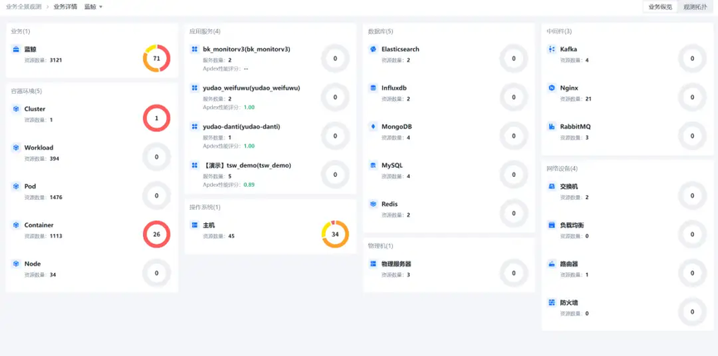Click the Workload alert ring showing 0
Image resolution: width=718 pixels, height=356 pixels.
pyautogui.click(x=156, y=157)
